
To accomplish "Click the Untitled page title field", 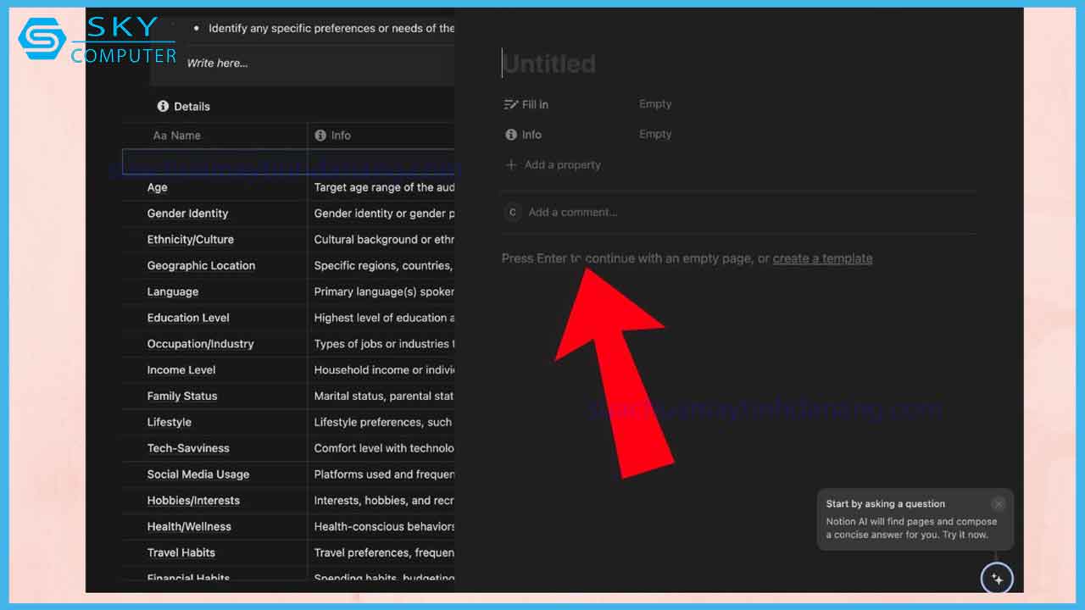I will click(549, 64).
